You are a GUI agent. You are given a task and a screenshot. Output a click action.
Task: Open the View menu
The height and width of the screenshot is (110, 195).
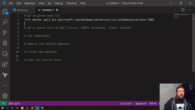(x=41, y=3)
